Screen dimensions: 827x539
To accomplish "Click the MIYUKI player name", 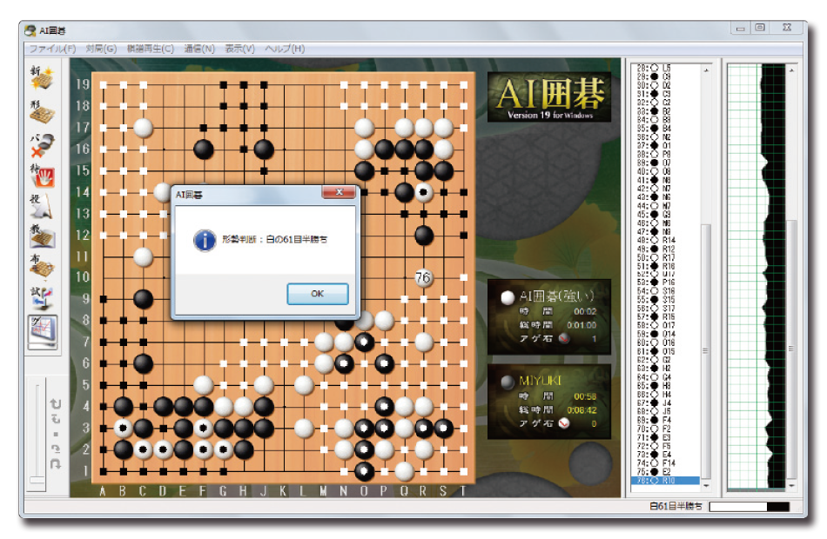I will (540, 381).
